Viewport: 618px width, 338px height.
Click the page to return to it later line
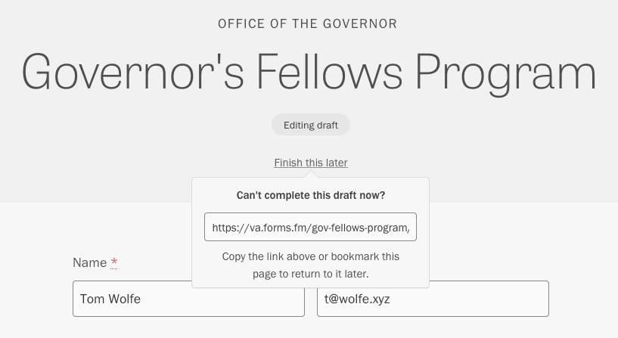pyautogui.click(x=311, y=274)
